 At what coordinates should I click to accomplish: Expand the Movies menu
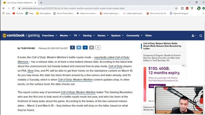pyautogui.click(x=65, y=35)
